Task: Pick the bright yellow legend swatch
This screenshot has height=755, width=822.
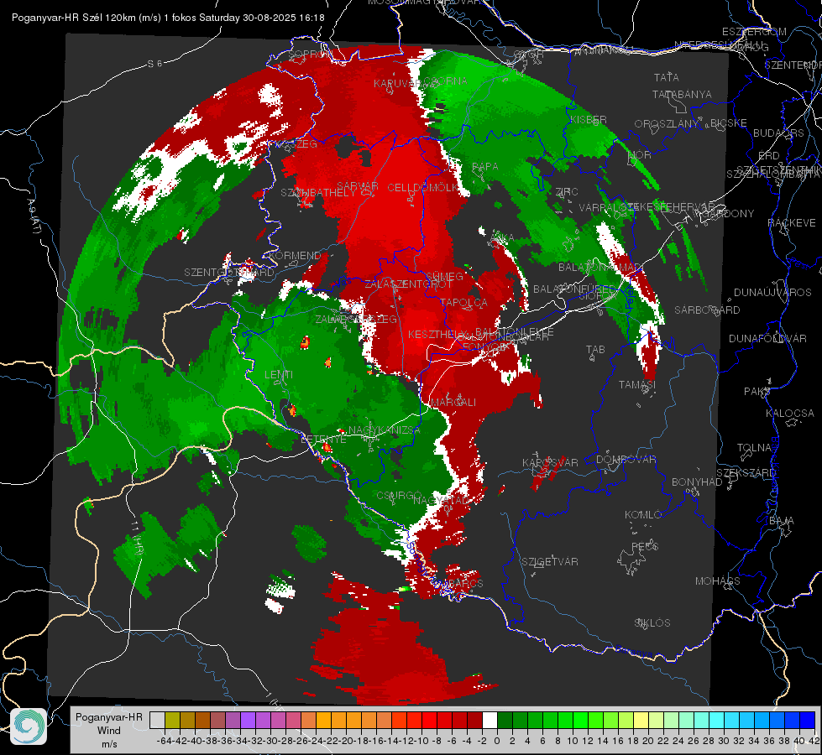Action: point(641,720)
